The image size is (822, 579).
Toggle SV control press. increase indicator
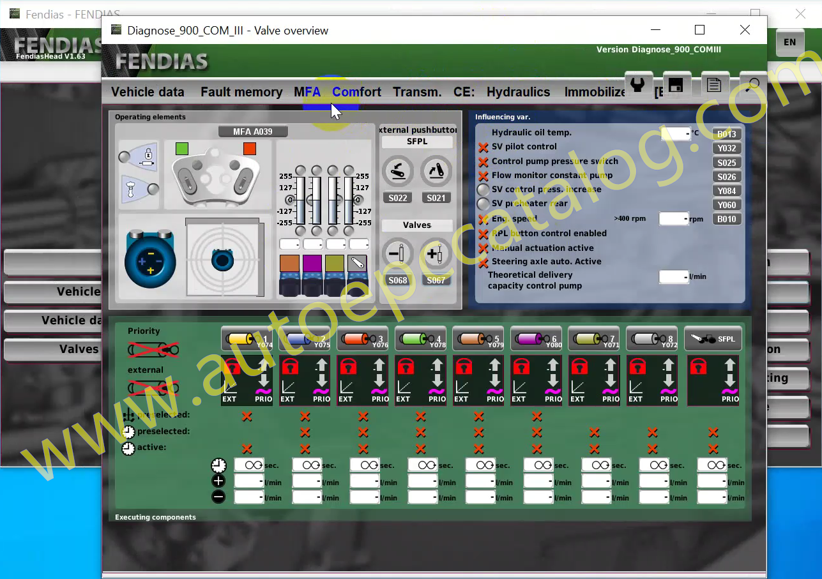pos(483,190)
